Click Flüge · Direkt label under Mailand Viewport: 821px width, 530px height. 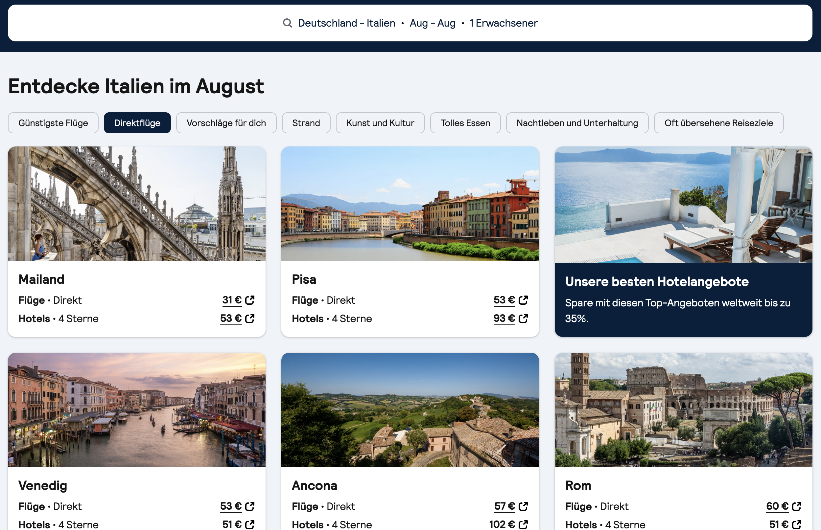(x=50, y=300)
